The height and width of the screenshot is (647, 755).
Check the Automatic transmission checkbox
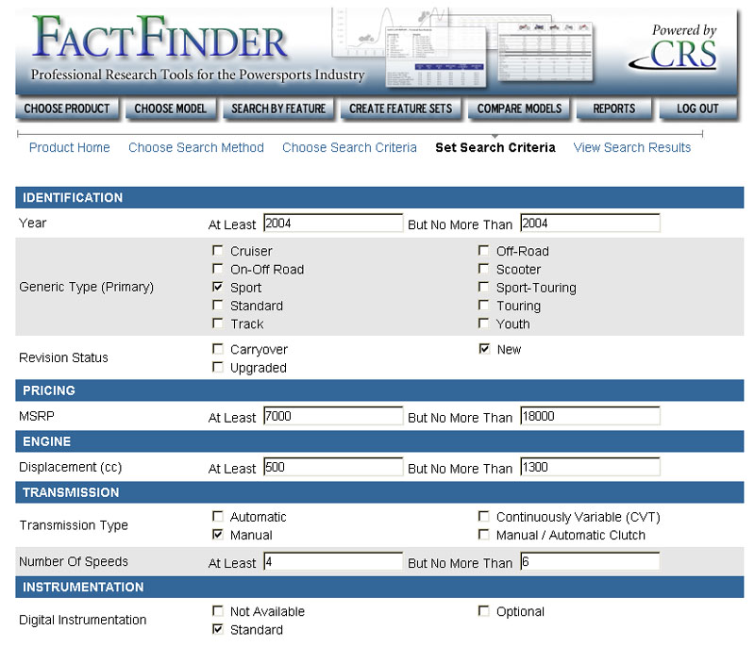pyautogui.click(x=218, y=516)
